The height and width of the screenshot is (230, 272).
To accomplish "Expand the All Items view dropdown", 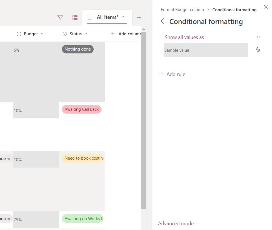I will [x=123, y=17].
